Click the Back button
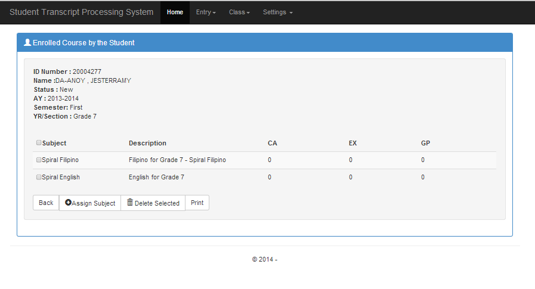Screen dimensions: 535x289 (46, 203)
